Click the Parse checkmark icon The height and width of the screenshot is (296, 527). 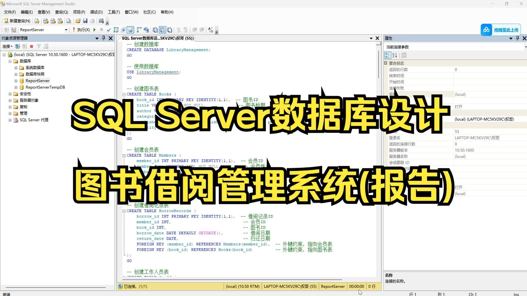109,30
